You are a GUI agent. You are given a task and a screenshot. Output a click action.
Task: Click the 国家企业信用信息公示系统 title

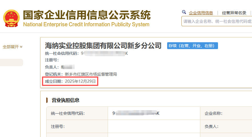click(87, 15)
